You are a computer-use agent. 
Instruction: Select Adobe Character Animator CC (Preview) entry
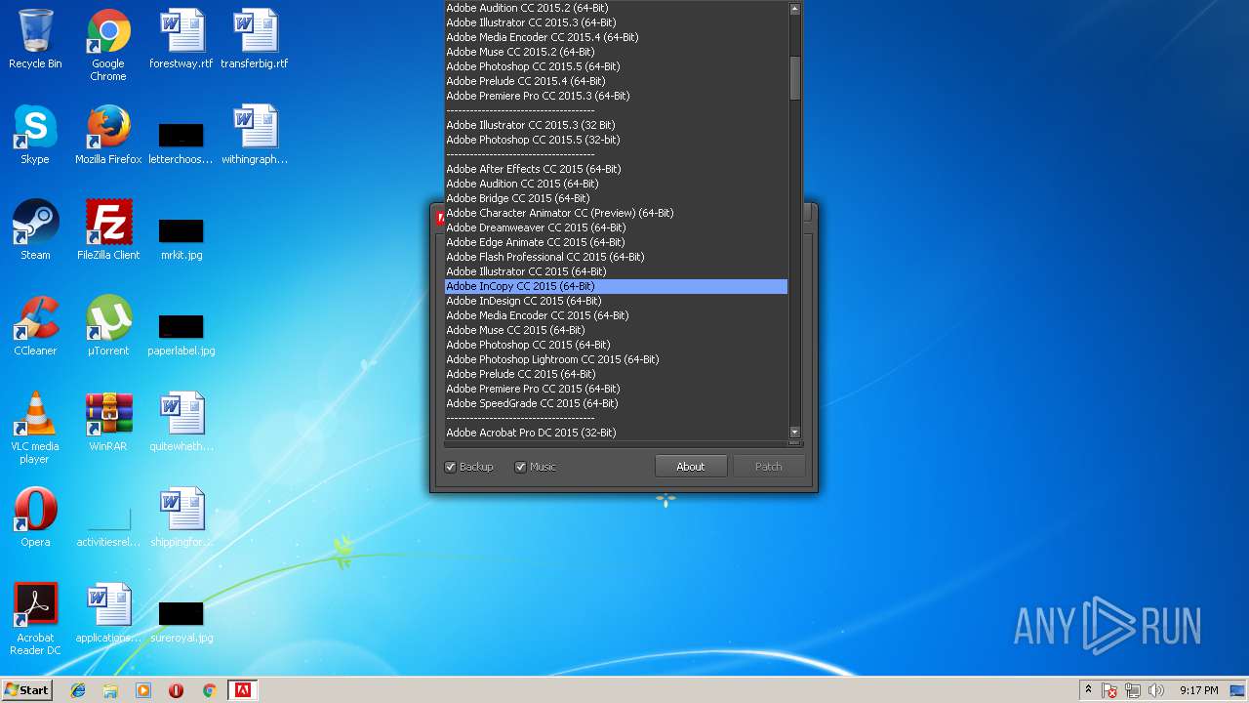tap(616, 213)
